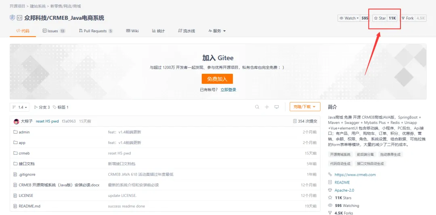The image size is (436, 215).
Task: Open the Issues tab
Action: pos(54,31)
